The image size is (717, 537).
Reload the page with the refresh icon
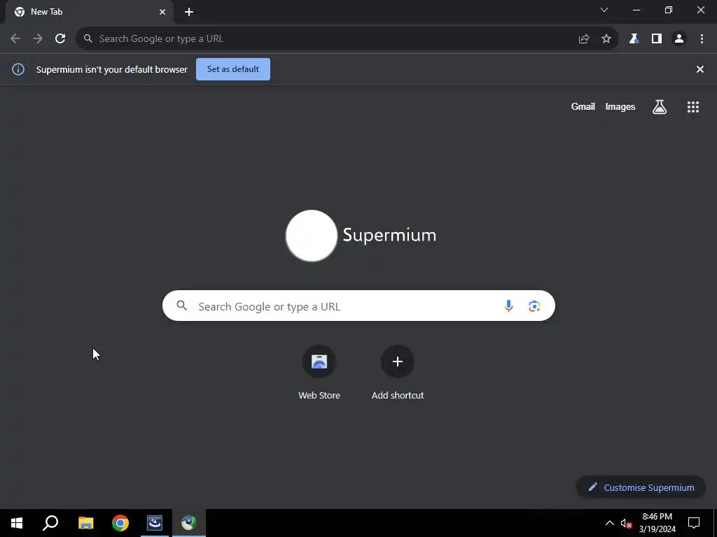pos(60,39)
